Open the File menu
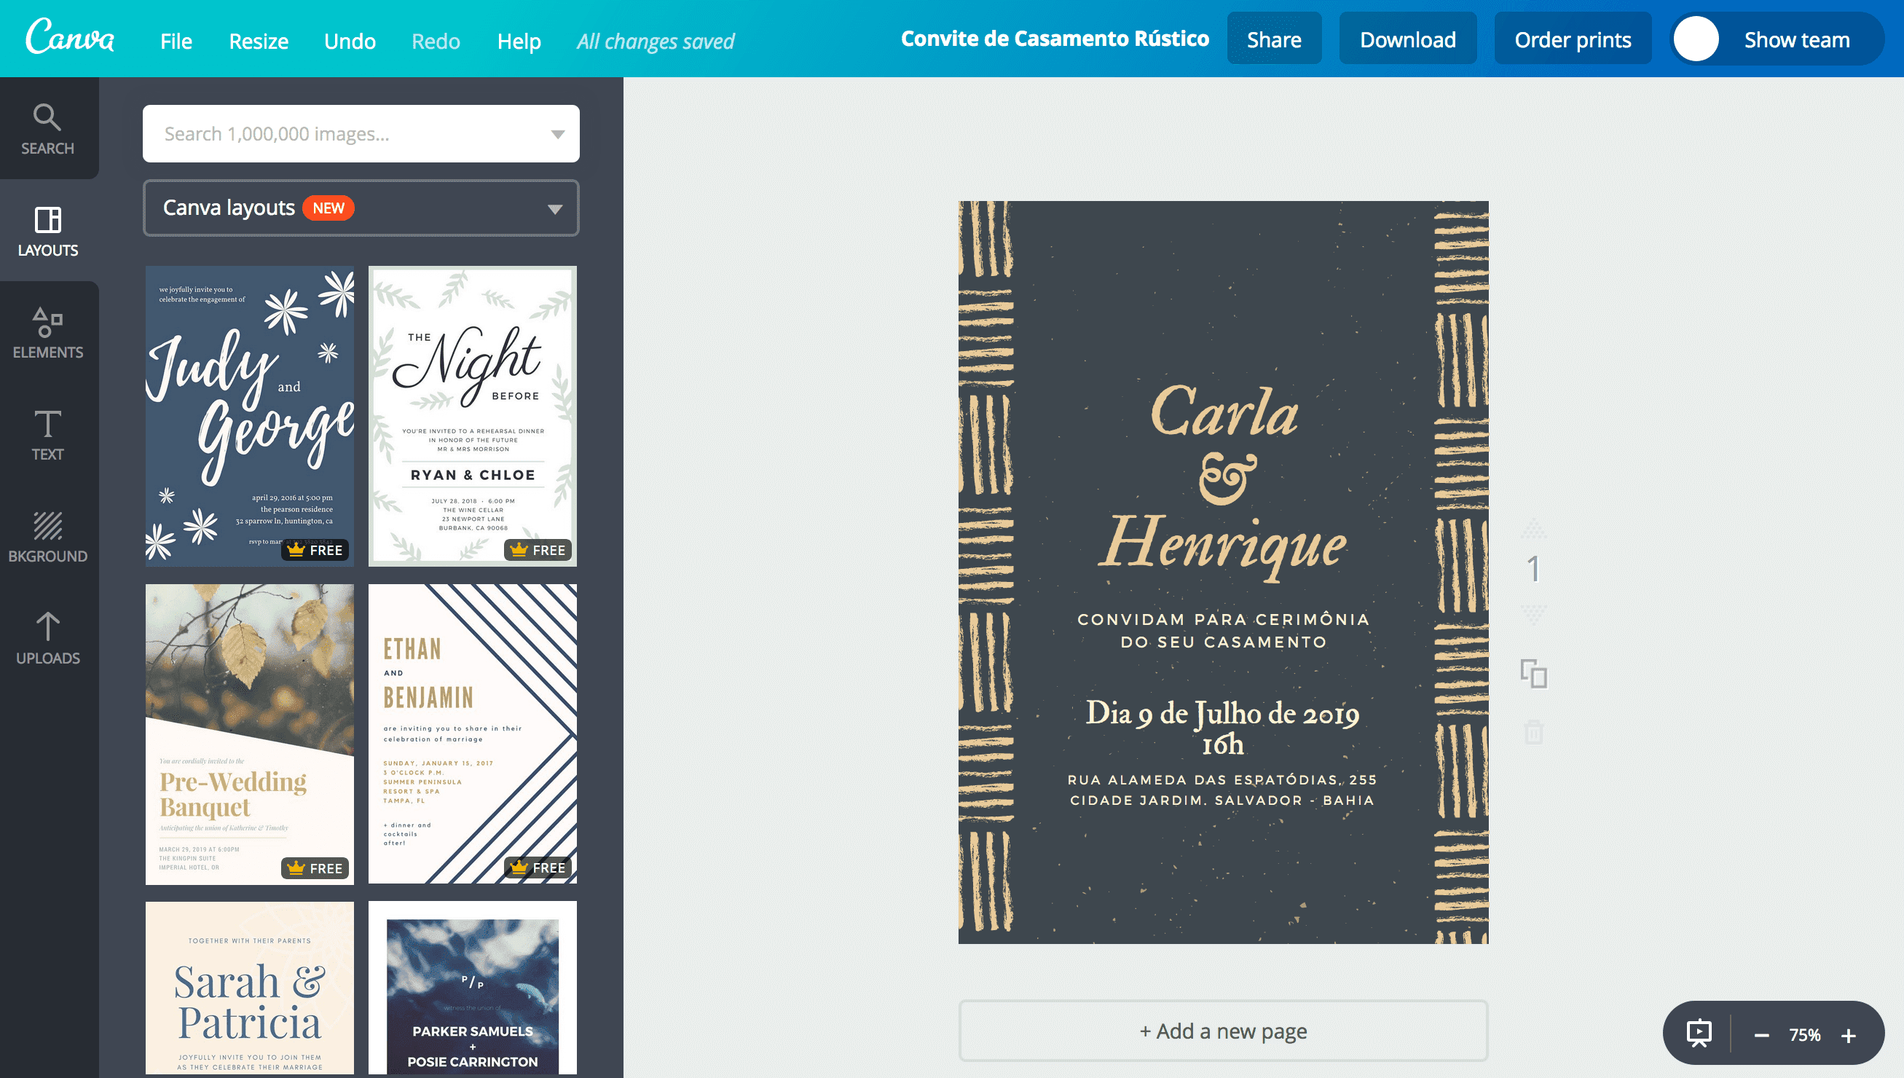The width and height of the screenshot is (1904, 1078). (x=176, y=41)
